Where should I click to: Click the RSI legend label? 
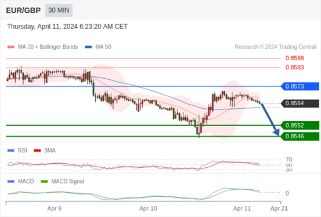coord(23,150)
